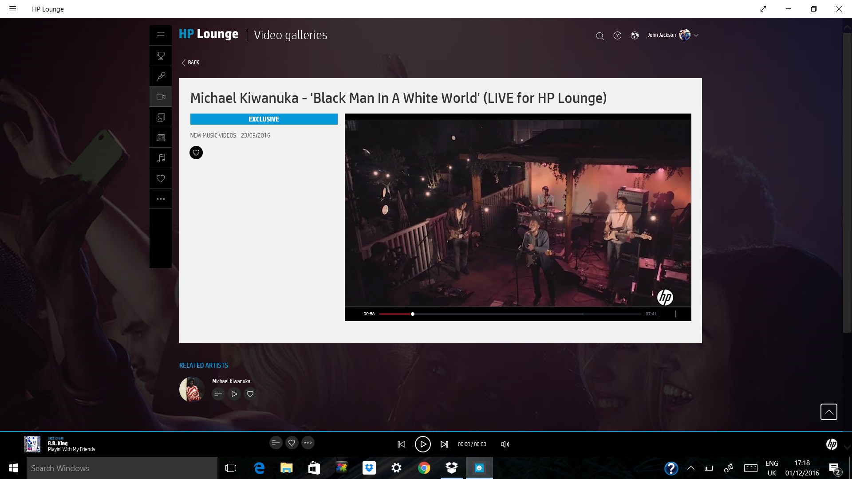
Task: Click the HP logo in player bar
Action: pos(832,444)
